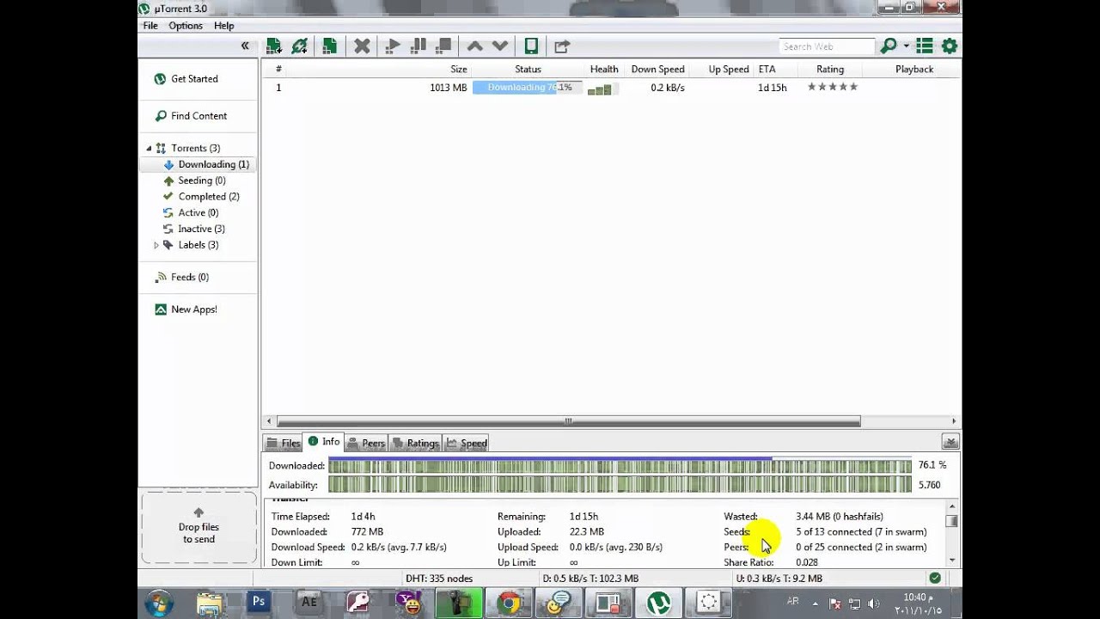Sort by the Status column header

point(528,69)
